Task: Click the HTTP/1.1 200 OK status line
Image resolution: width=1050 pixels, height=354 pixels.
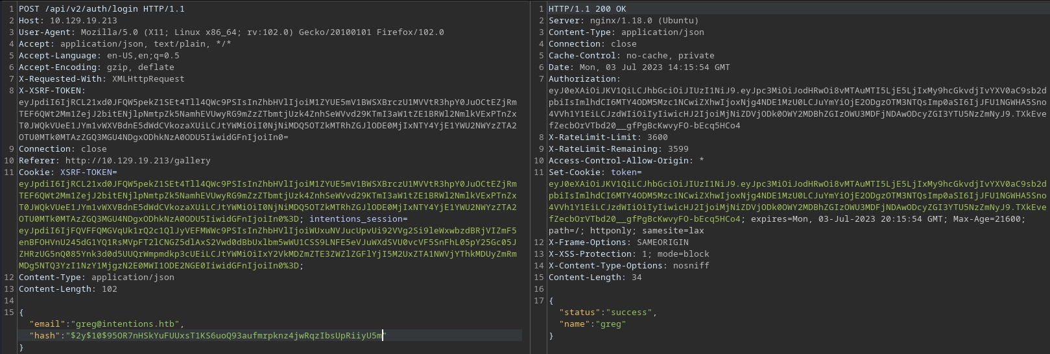Action: [x=587, y=9]
